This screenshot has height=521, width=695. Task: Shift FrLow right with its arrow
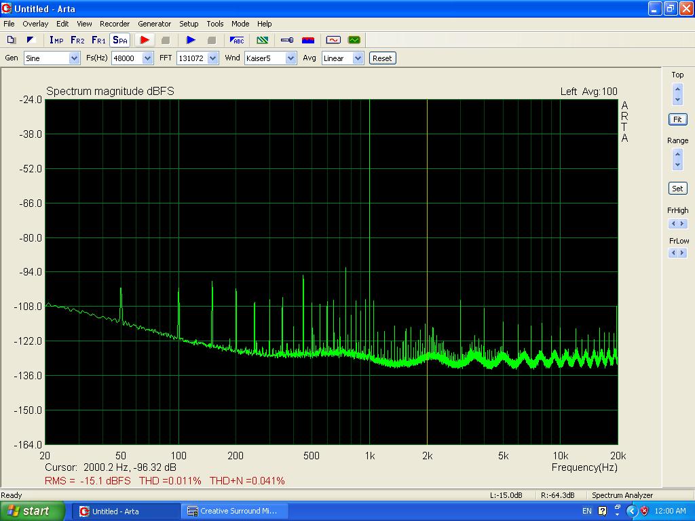[x=683, y=253]
